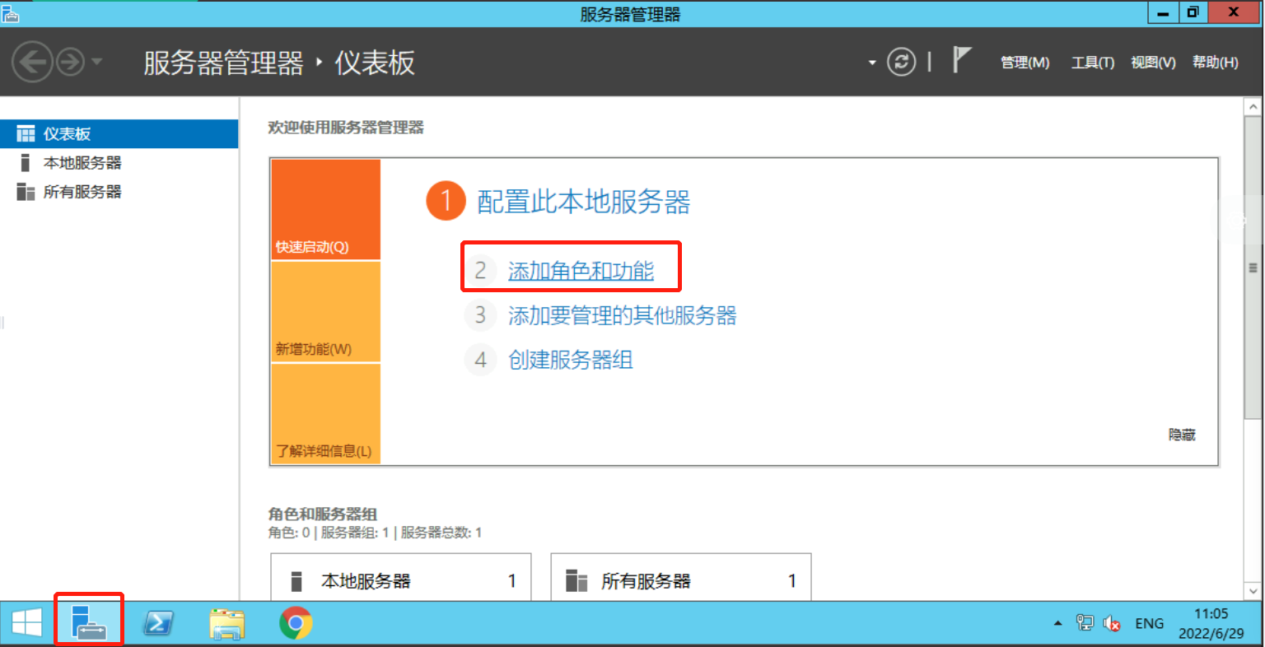Open the 管理(M) menu
The image size is (1265, 647).
[x=1025, y=62]
